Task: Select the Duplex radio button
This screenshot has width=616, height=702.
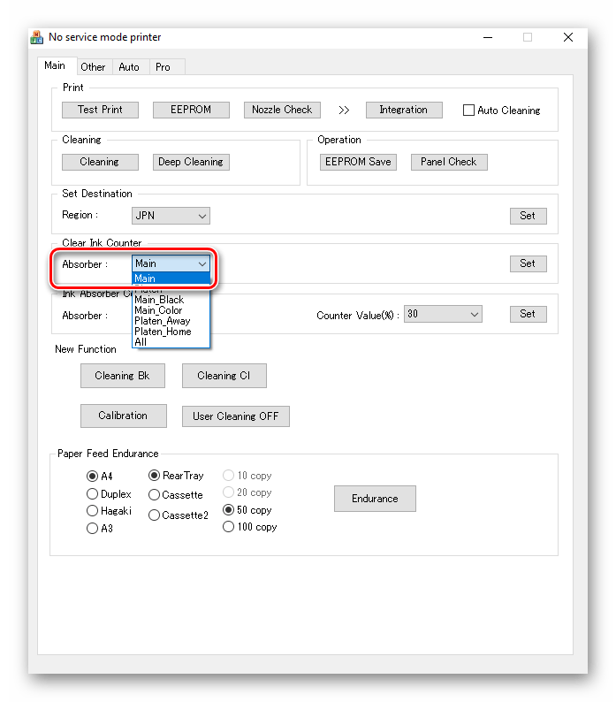Action: [92, 494]
